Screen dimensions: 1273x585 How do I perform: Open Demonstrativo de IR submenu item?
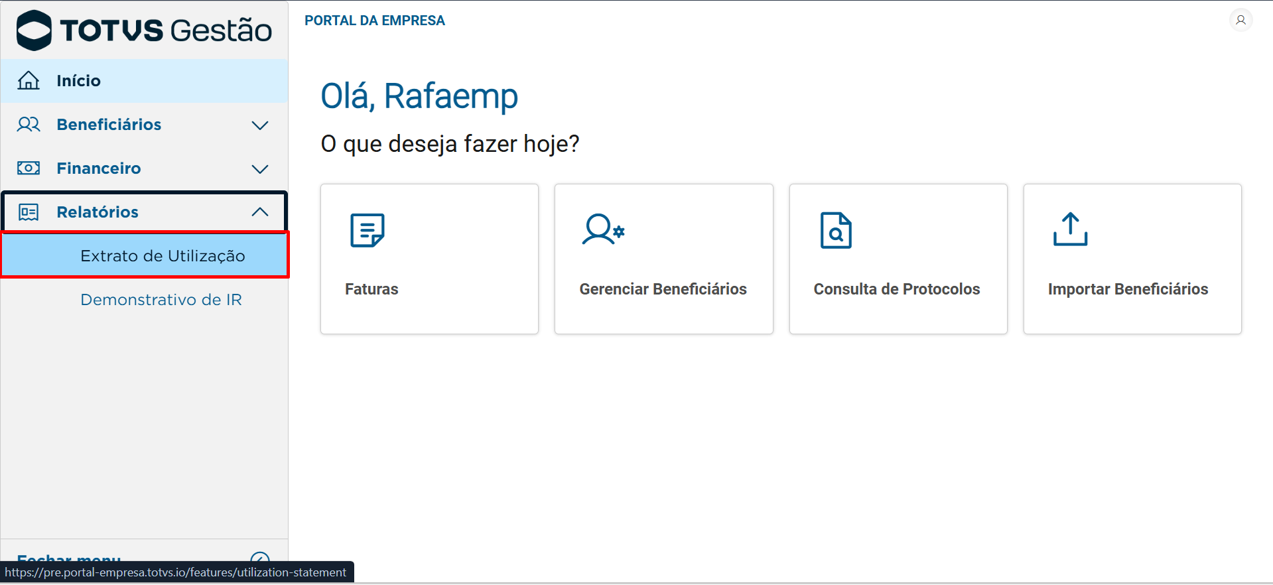[161, 300]
